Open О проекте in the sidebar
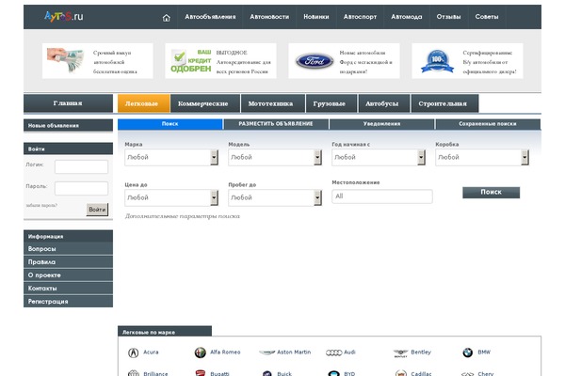Viewport: 565px width, 376px height. (x=68, y=275)
